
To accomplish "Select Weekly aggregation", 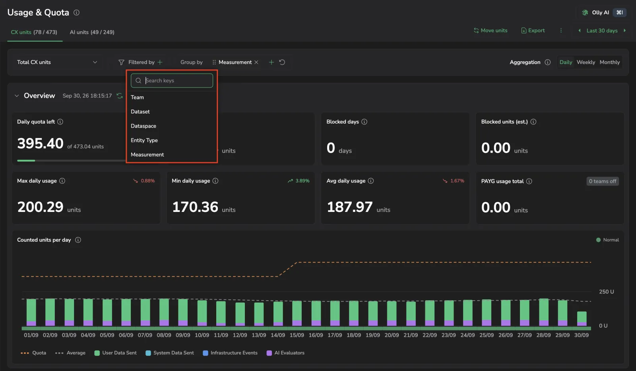I will point(586,62).
